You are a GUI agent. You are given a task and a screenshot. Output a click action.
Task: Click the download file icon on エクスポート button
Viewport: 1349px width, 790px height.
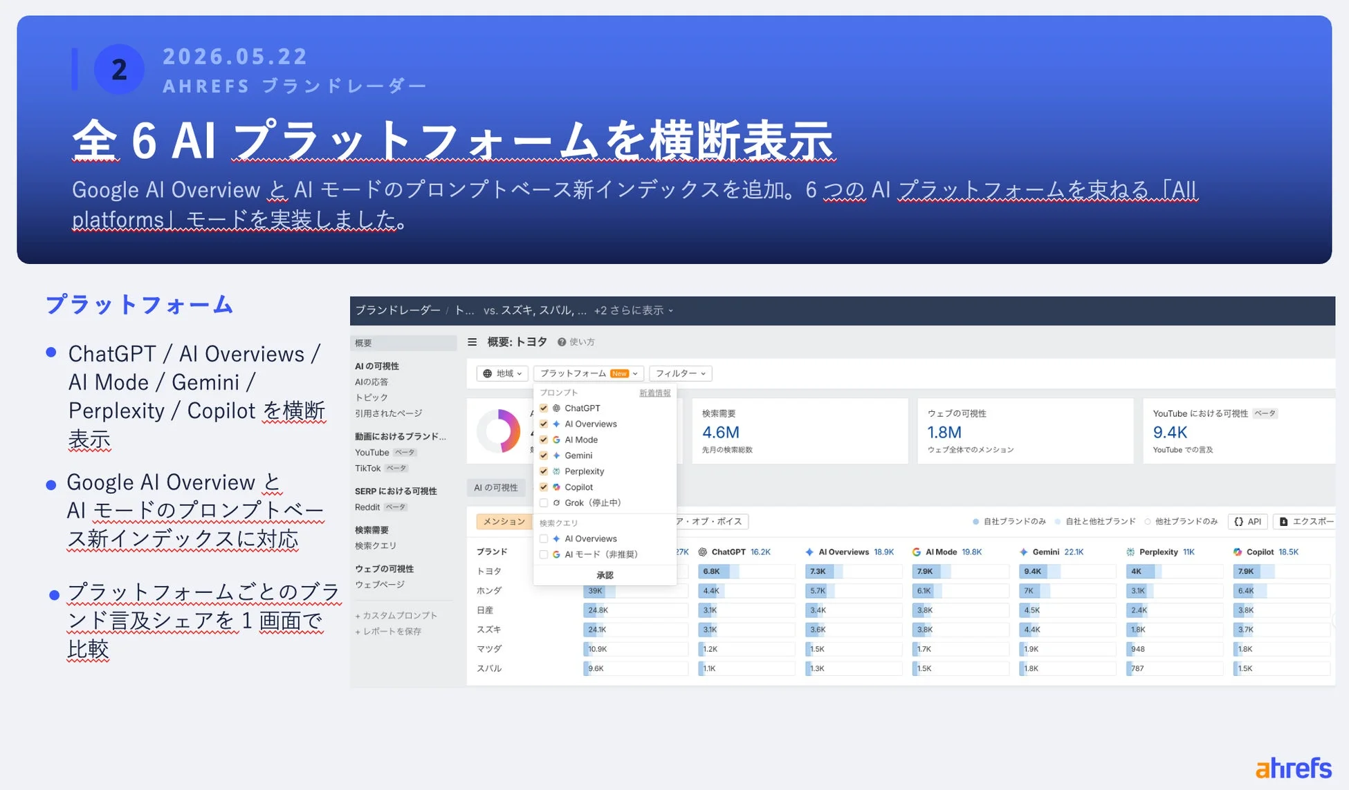1284,522
